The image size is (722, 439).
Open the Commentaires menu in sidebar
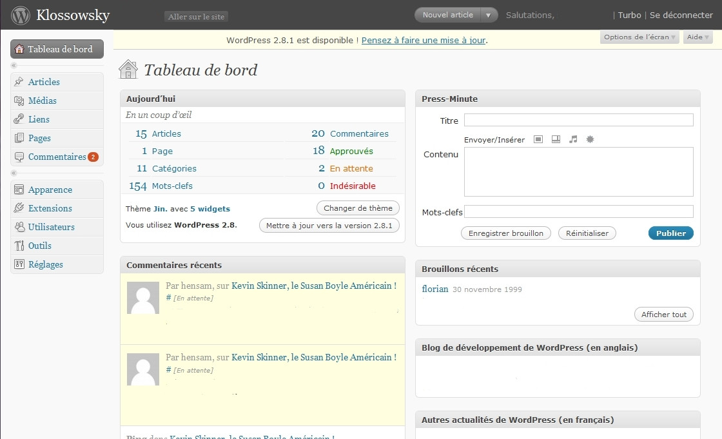pos(57,157)
